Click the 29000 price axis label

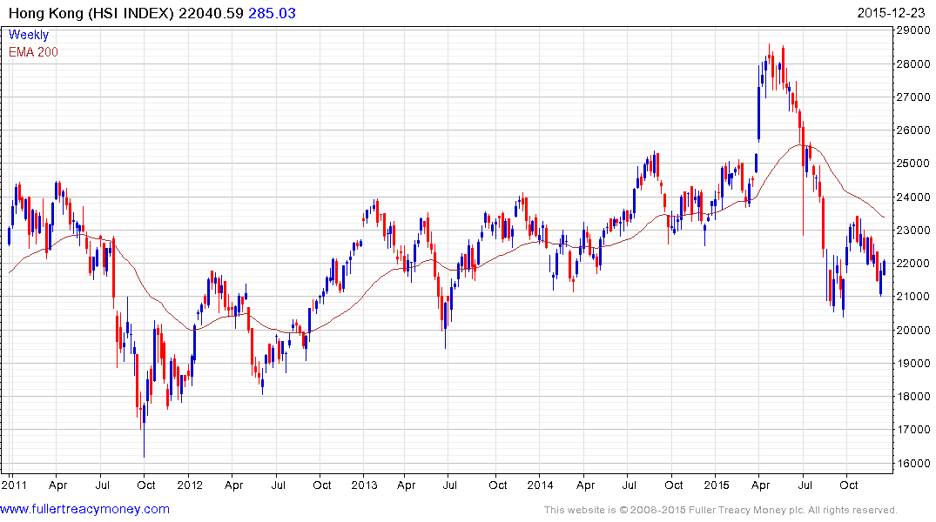913,30
